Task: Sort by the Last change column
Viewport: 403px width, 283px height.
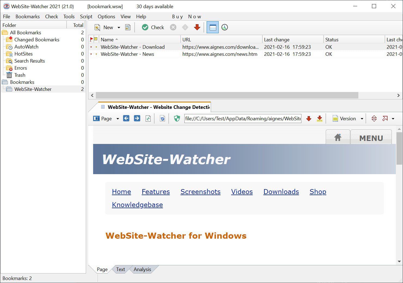Action: click(x=293, y=39)
